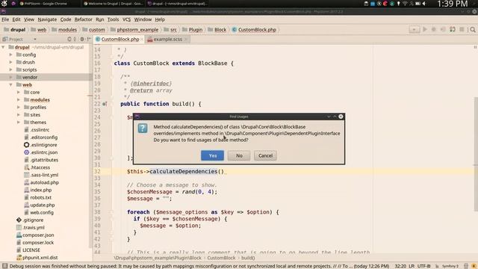Collapse the web folder
This screenshot has height=269, width=478.
click(x=10, y=84)
